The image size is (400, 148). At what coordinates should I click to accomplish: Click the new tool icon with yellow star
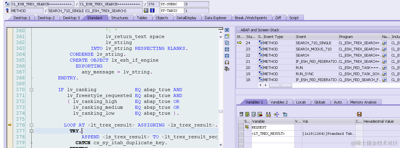(x=227, y=37)
